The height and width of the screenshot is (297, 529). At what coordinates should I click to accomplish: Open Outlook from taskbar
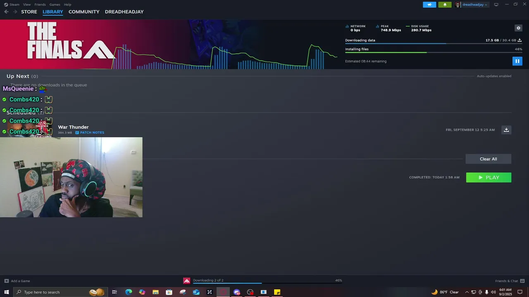click(x=196, y=292)
